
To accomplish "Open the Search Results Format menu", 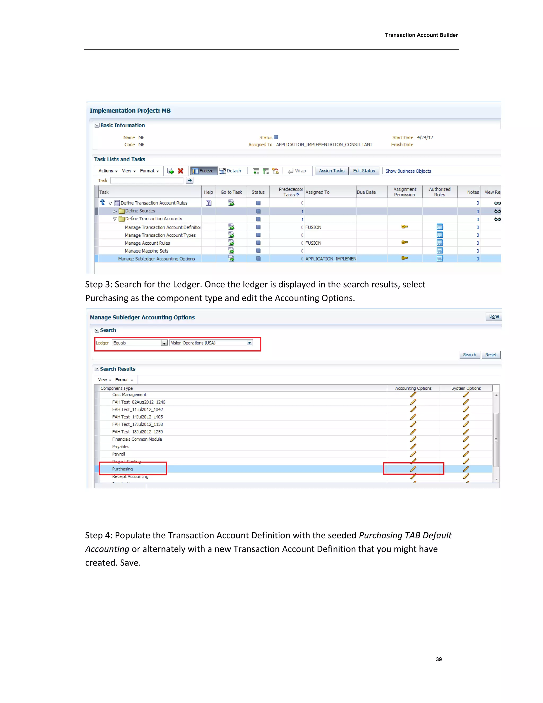I will 124,380.
